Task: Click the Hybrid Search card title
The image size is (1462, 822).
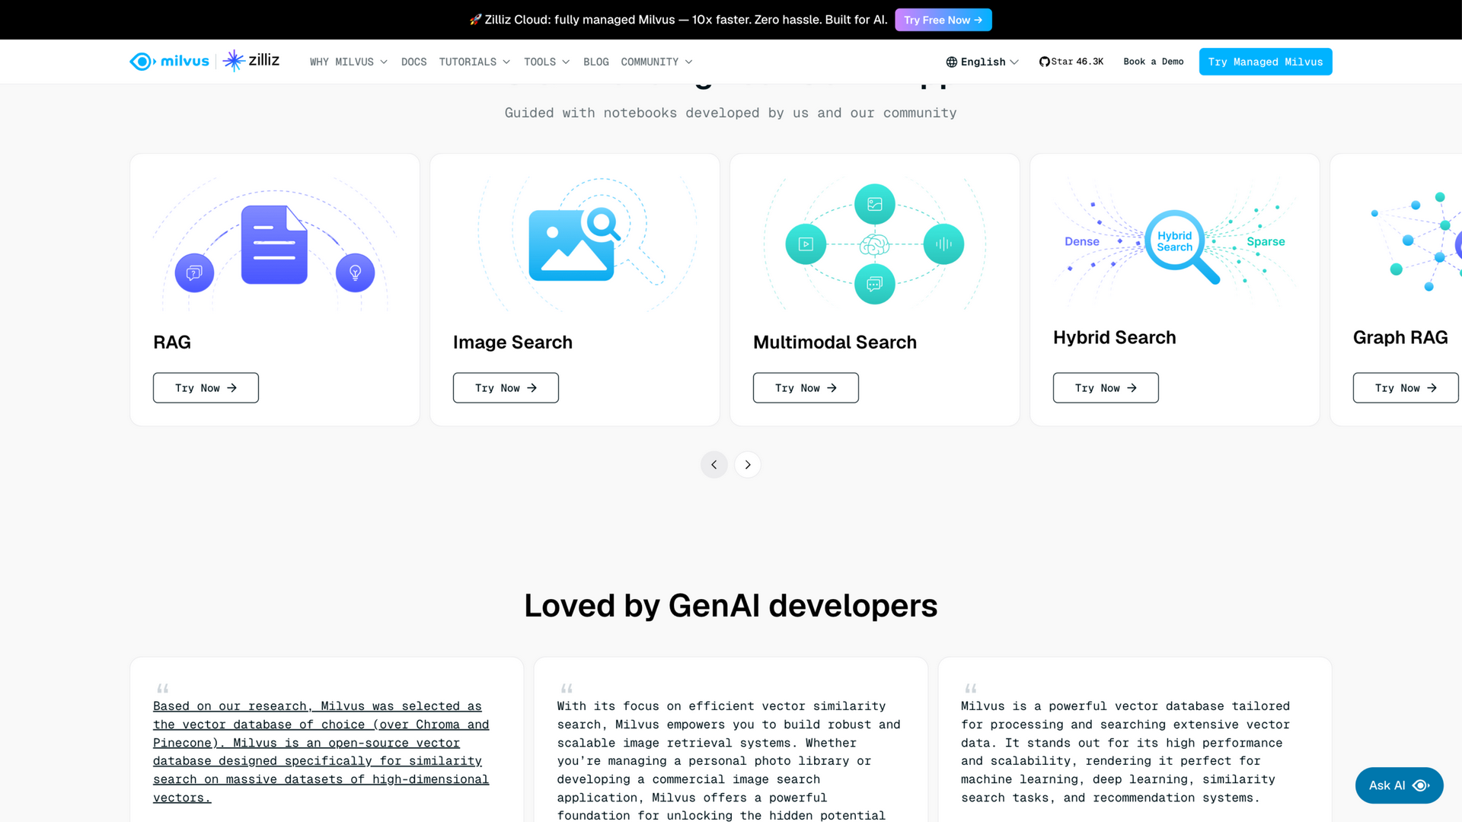Action: pyautogui.click(x=1114, y=337)
